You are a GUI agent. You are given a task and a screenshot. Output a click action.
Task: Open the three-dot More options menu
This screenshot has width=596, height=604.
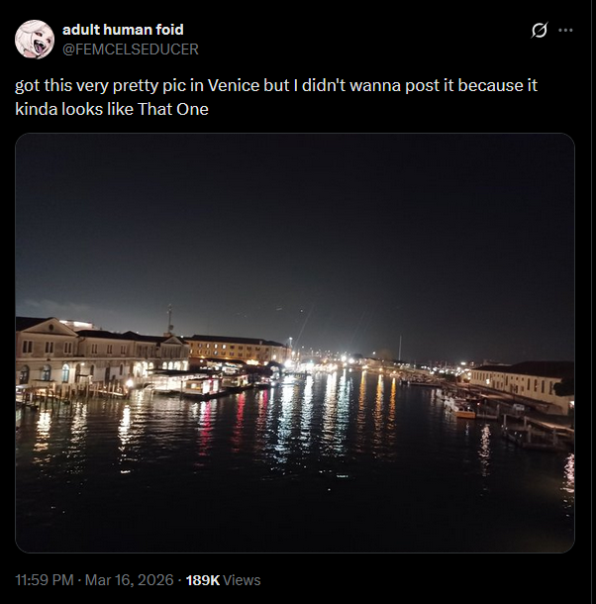566,31
